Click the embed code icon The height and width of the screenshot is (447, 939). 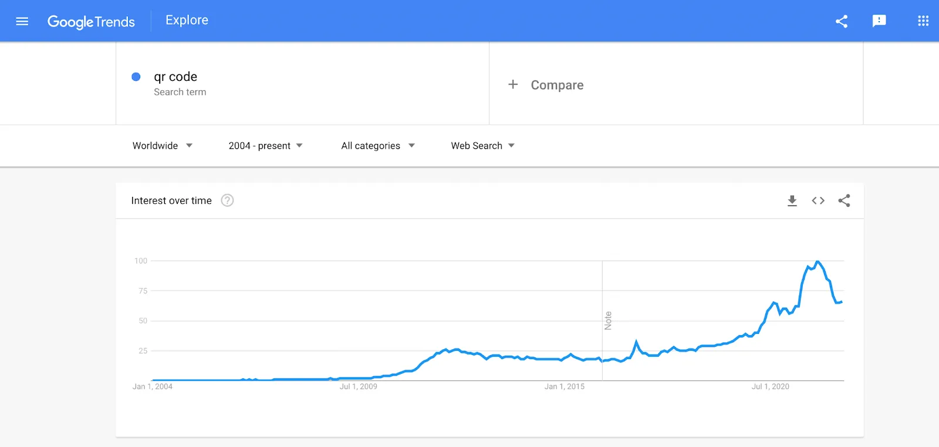818,201
